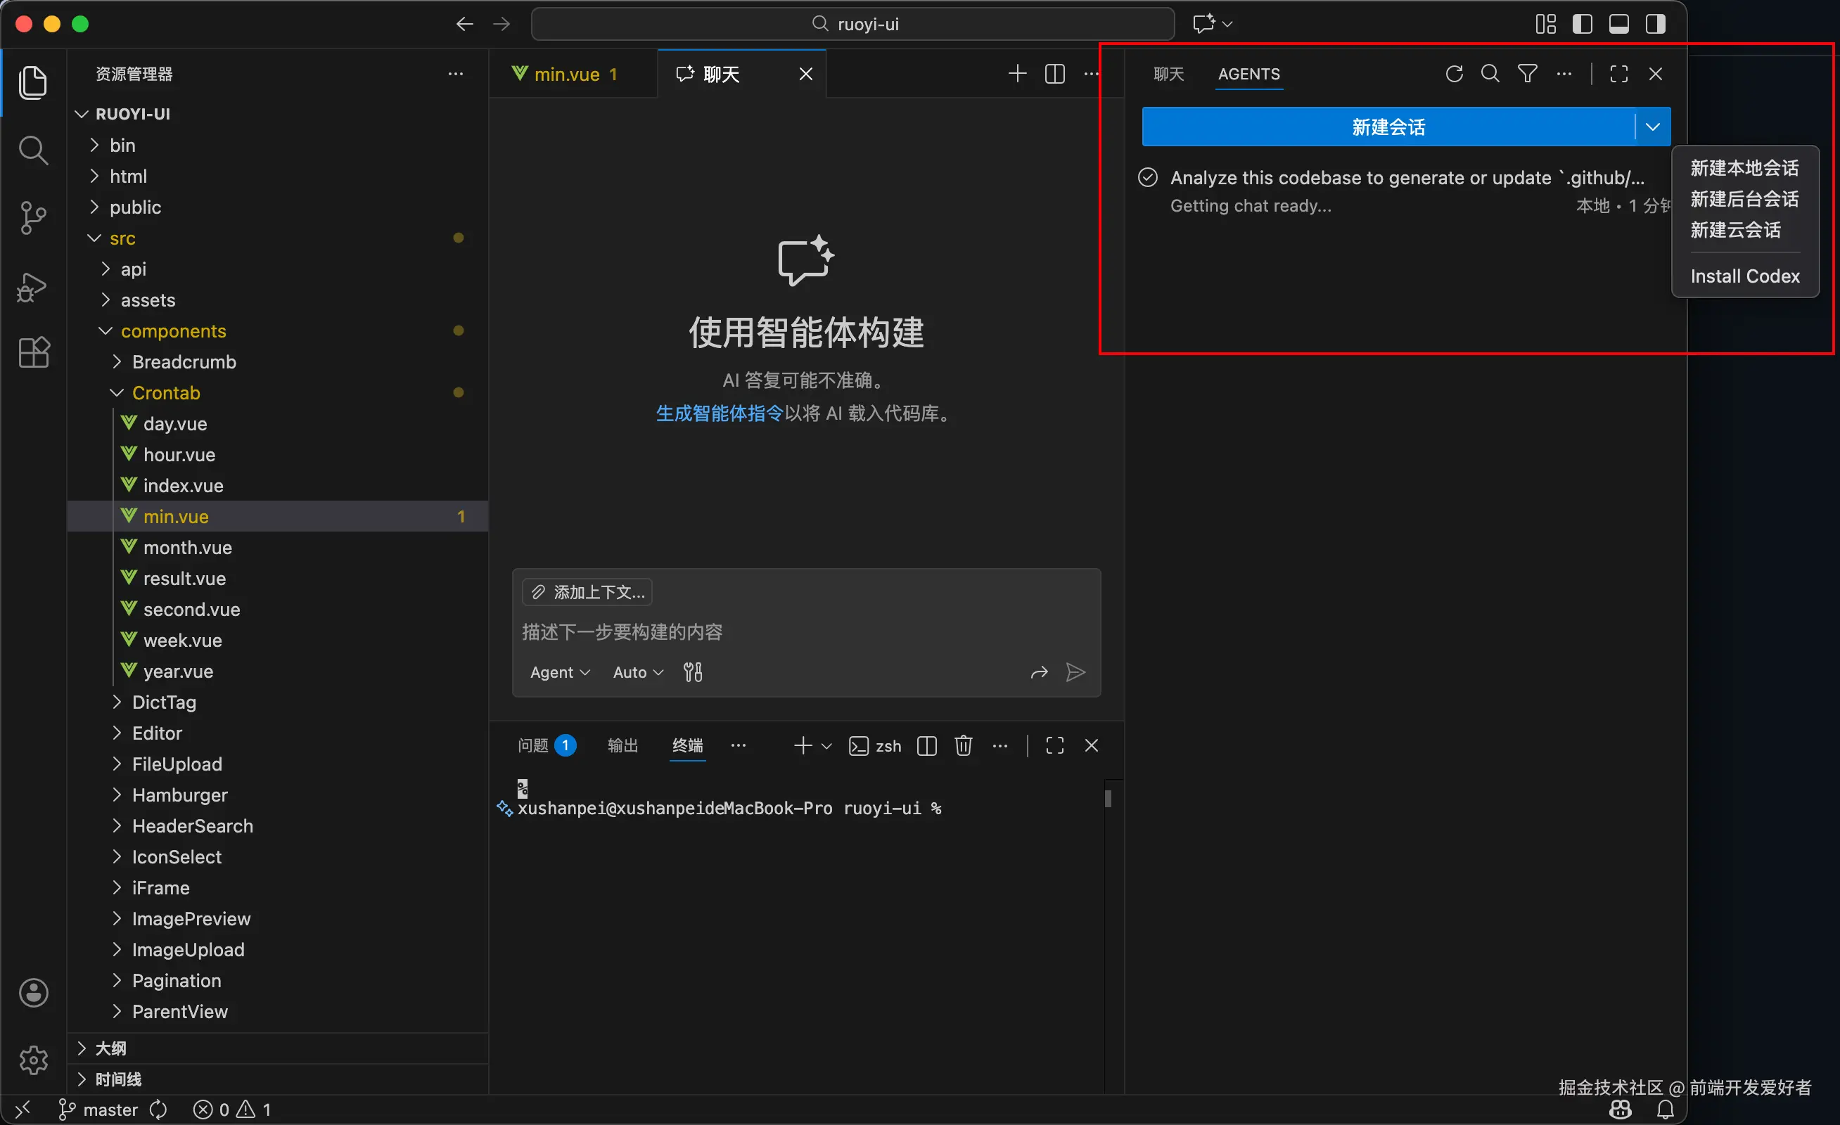Refresh the AGENTS sessions list
Screen dimensions: 1840x1125
[1453, 74]
